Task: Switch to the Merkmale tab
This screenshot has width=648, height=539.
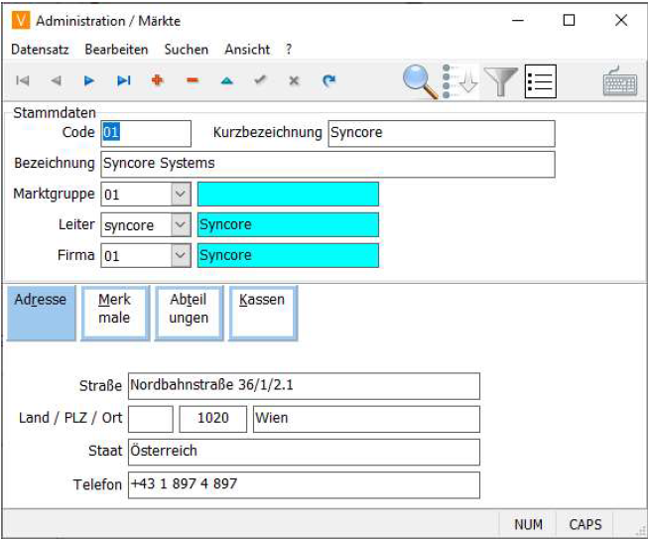Action: pyautogui.click(x=115, y=312)
